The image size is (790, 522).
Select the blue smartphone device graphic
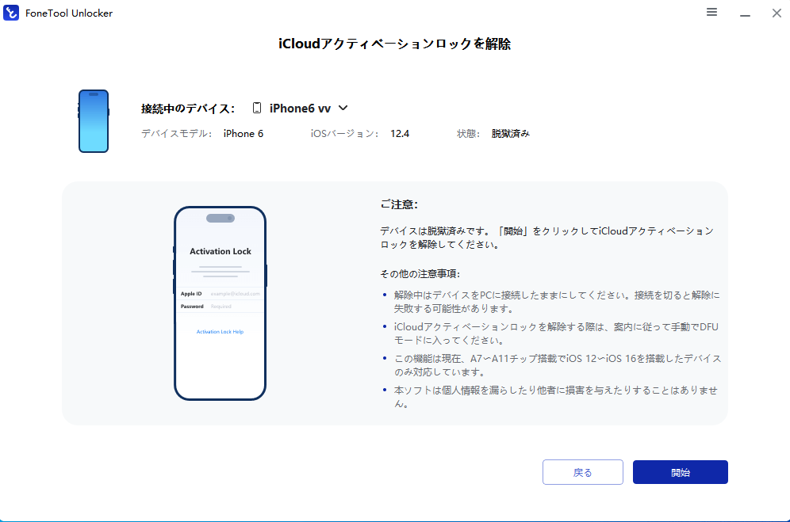coord(94,120)
